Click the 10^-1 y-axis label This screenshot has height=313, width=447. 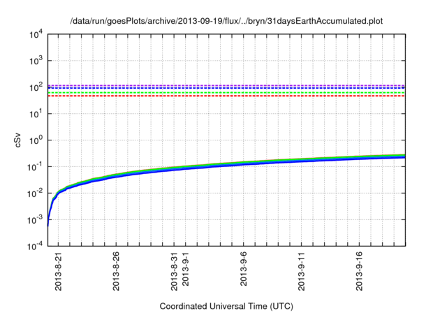(36, 166)
